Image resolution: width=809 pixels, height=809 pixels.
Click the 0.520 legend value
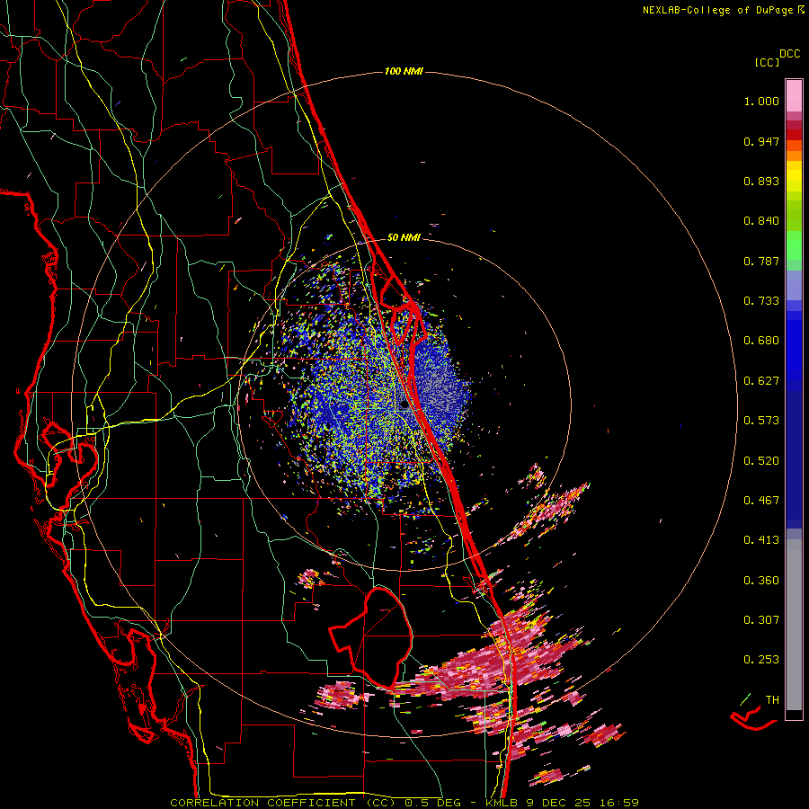761,461
